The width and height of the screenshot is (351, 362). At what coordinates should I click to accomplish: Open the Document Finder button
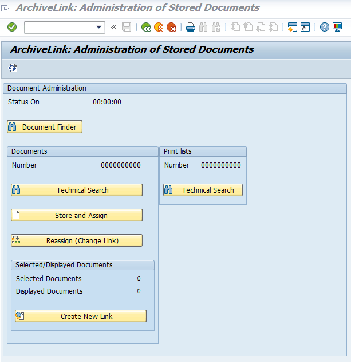[45, 127]
